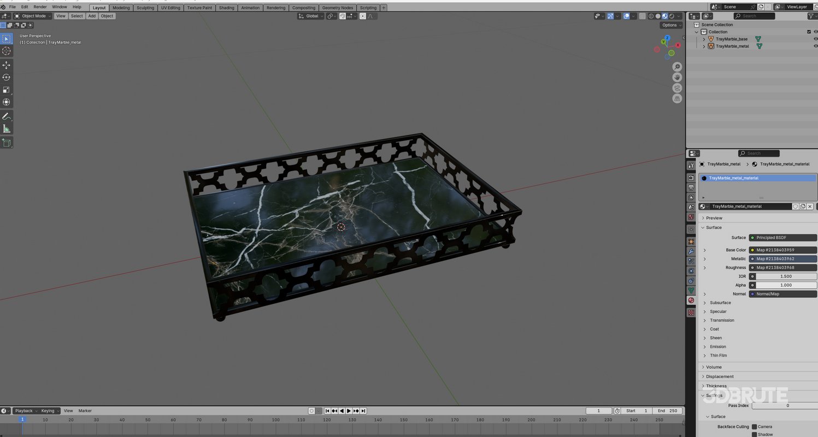Expand the TrayMarble_metal object in the outliner
818x437 pixels.
[704, 46]
